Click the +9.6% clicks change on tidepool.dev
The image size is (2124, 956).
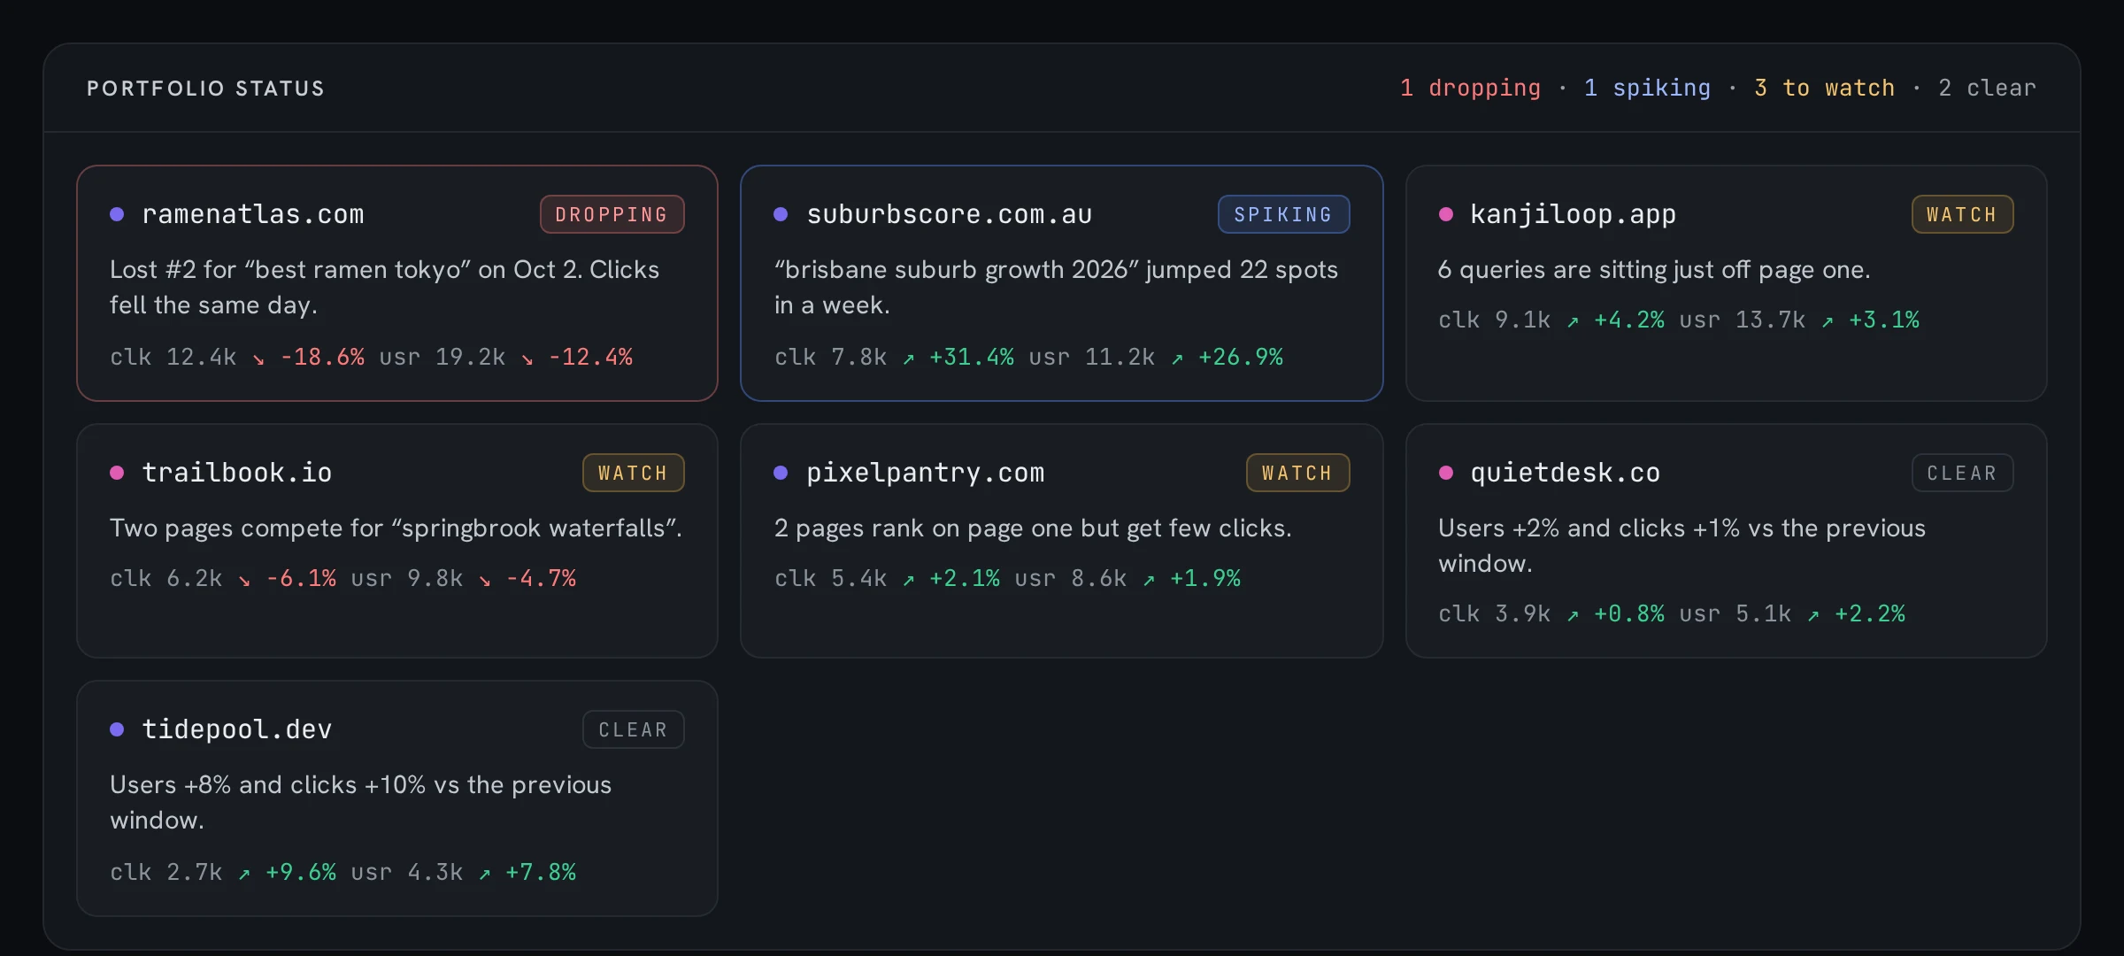point(301,872)
